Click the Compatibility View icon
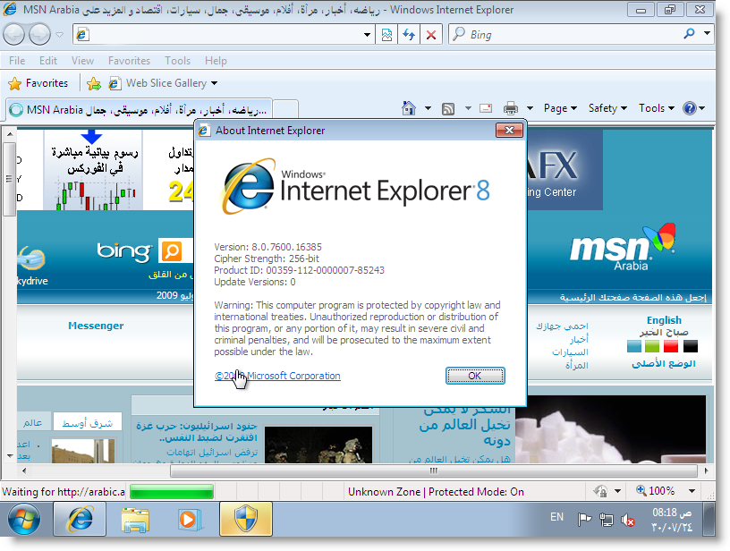Image resolution: width=730 pixels, height=551 pixels. (386, 35)
